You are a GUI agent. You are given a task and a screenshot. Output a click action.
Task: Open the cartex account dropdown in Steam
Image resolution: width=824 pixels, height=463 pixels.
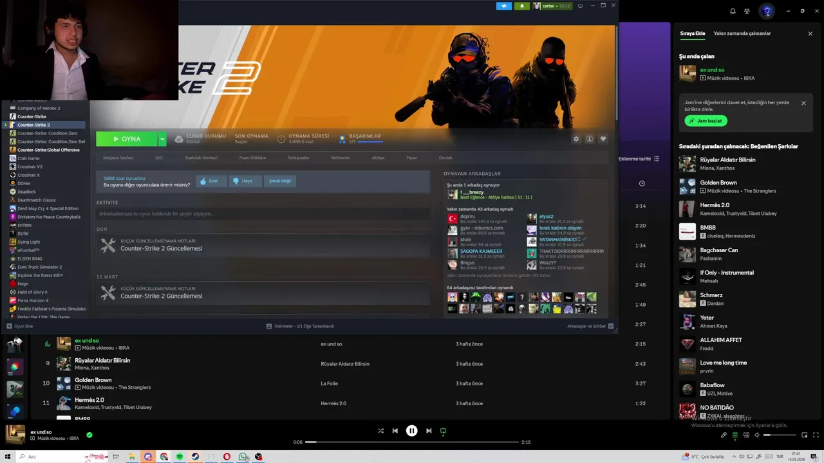point(552,6)
